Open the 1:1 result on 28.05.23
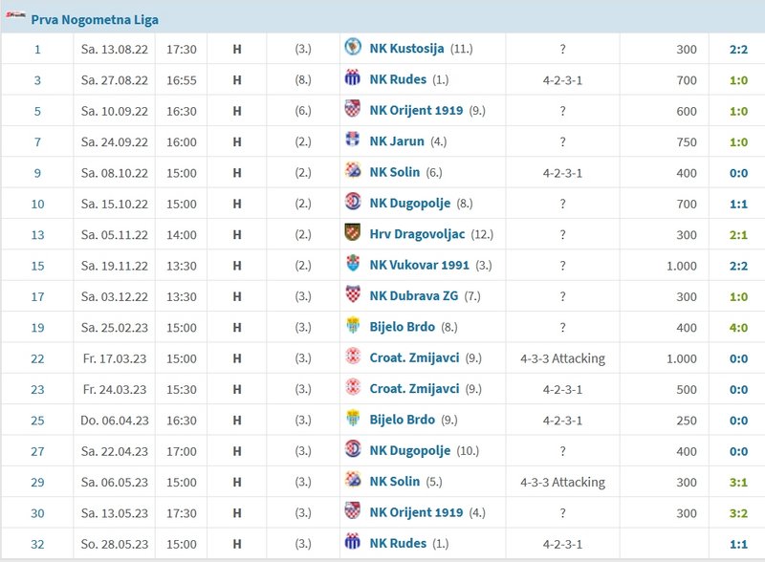Screen dimensions: 765x562 click(738, 544)
